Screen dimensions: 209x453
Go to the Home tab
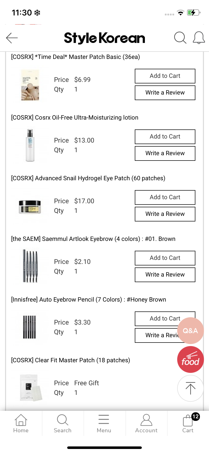(x=21, y=423)
